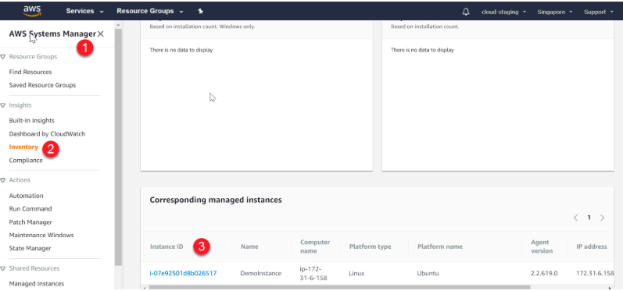Sort by Instance ID column header

coord(166,247)
